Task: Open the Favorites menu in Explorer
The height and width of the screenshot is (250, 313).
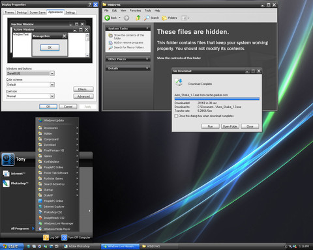Action: pos(135,10)
